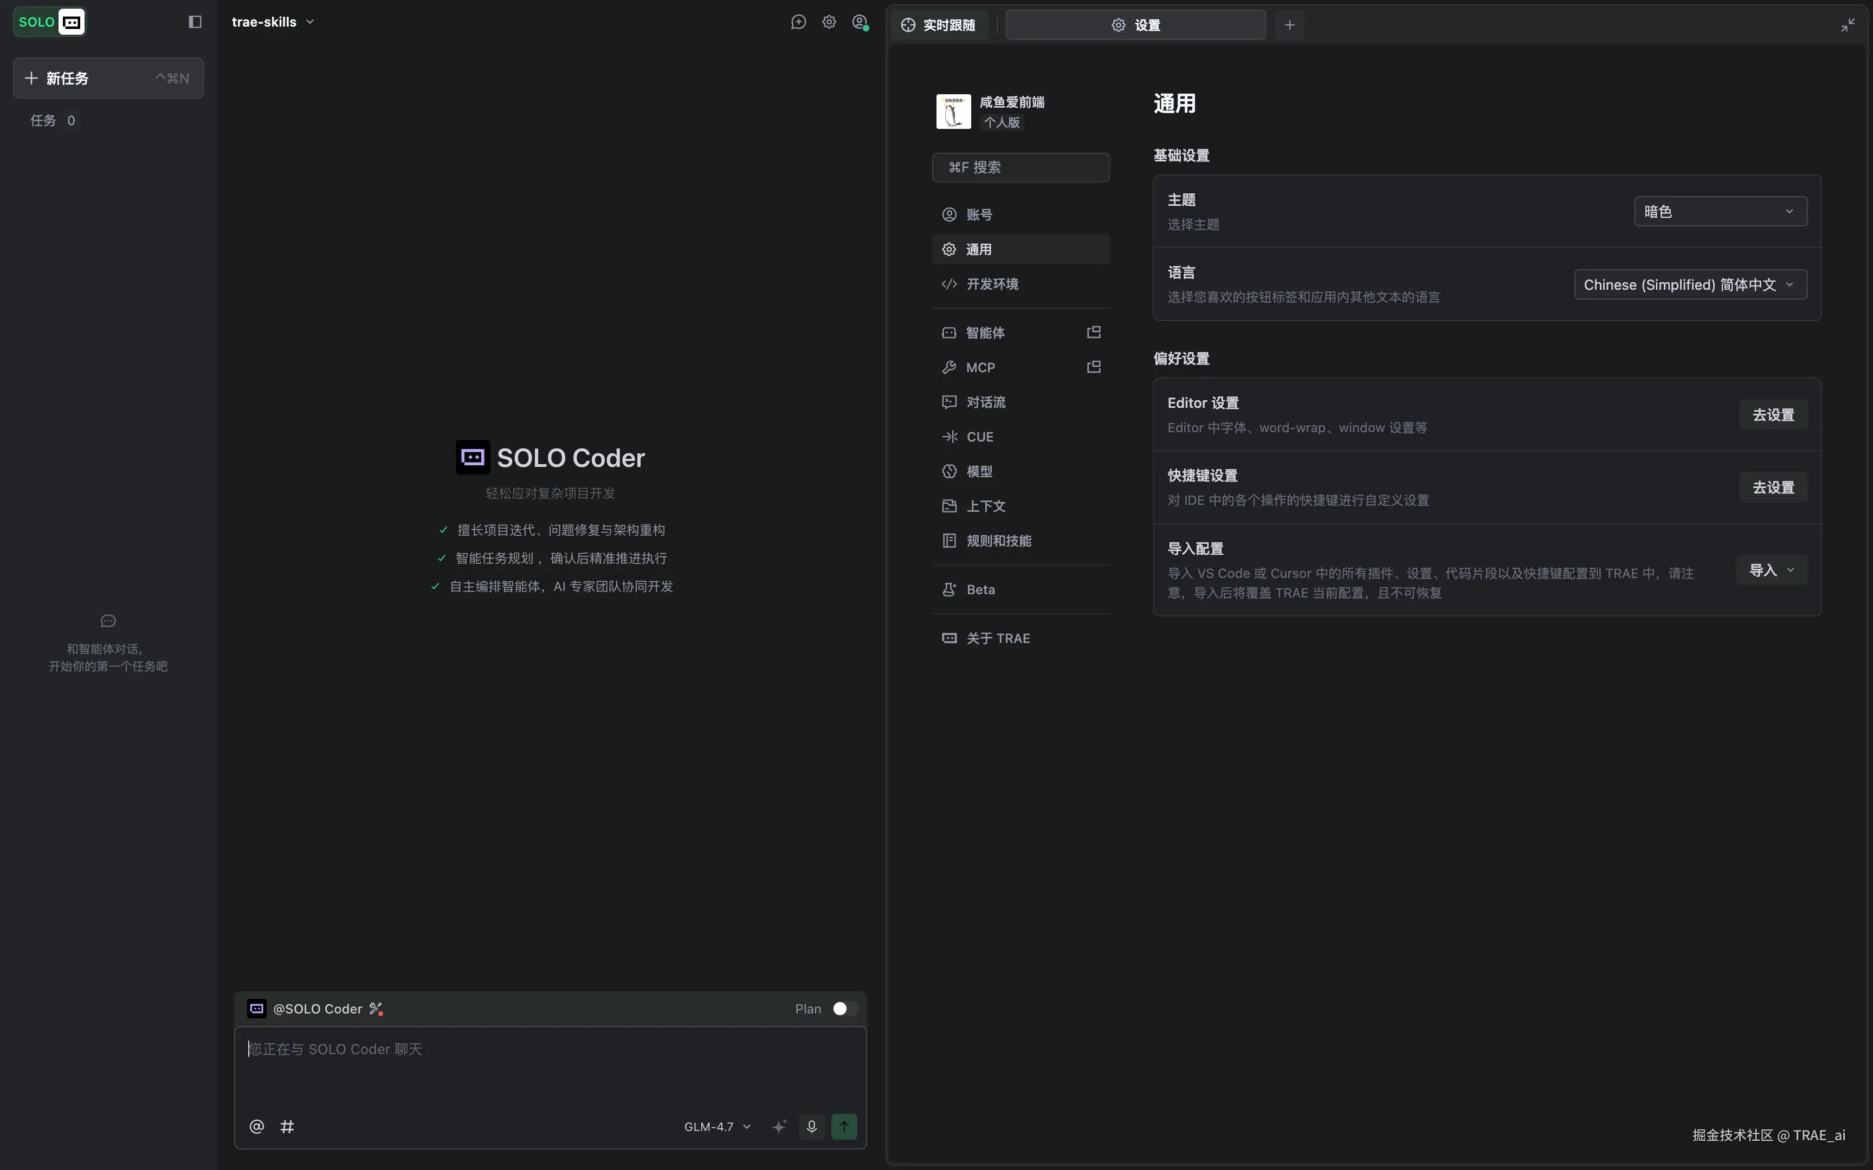Click the 新任务 button
1873x1170 pixels.
[x=108, y=78]
